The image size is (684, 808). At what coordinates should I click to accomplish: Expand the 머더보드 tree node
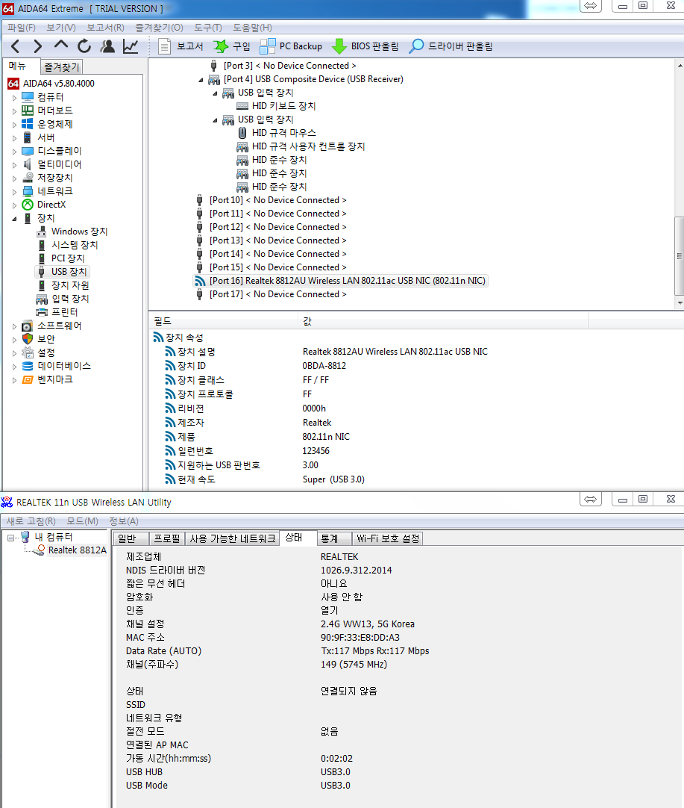point(14,111)
